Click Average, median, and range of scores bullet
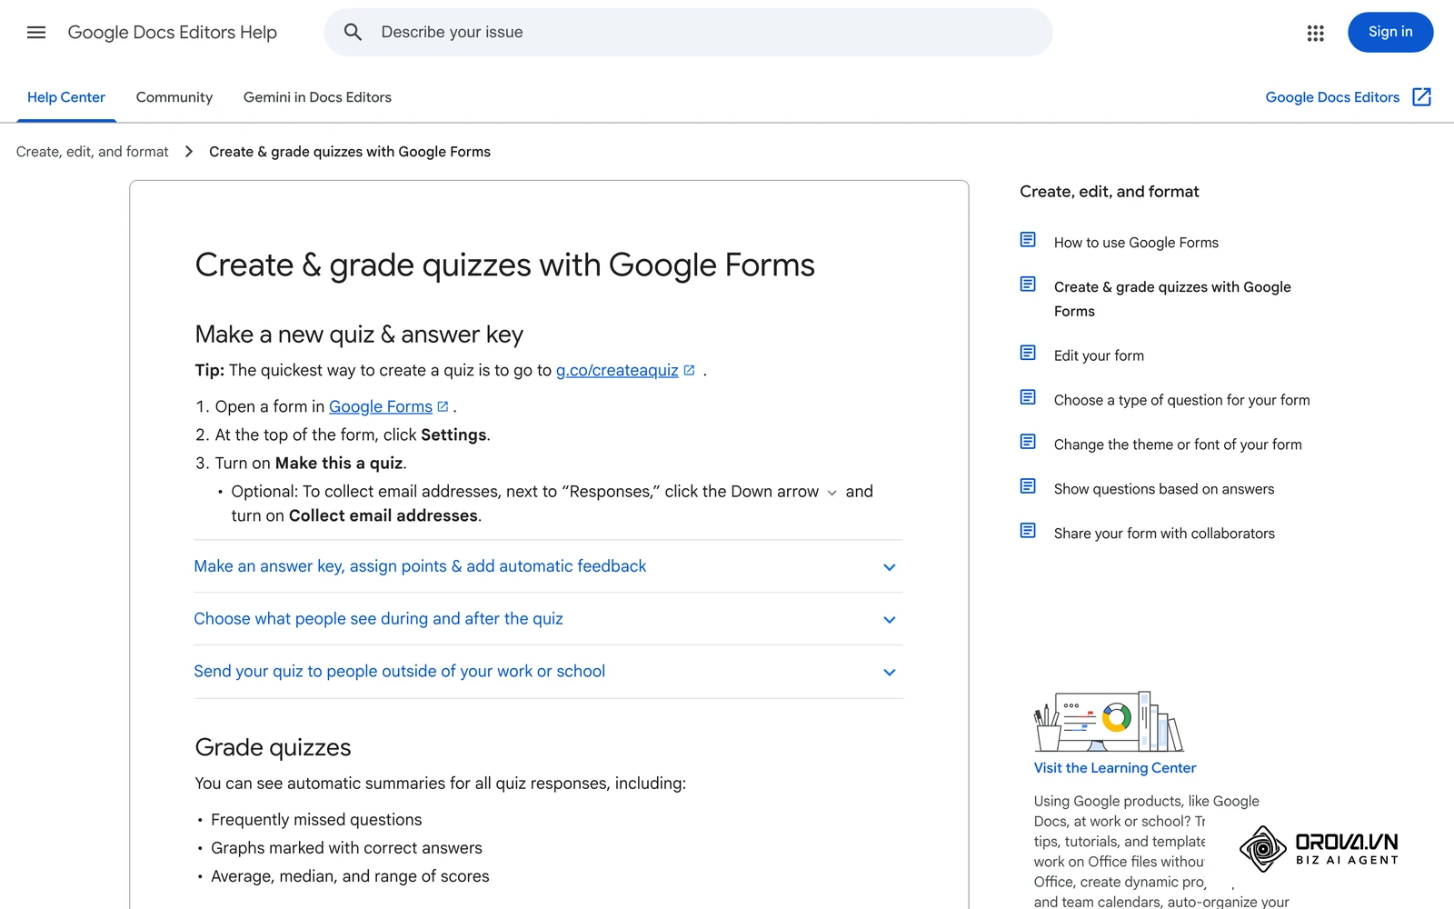The width and height of the screenshot is (1454, 909). point(350,876)
